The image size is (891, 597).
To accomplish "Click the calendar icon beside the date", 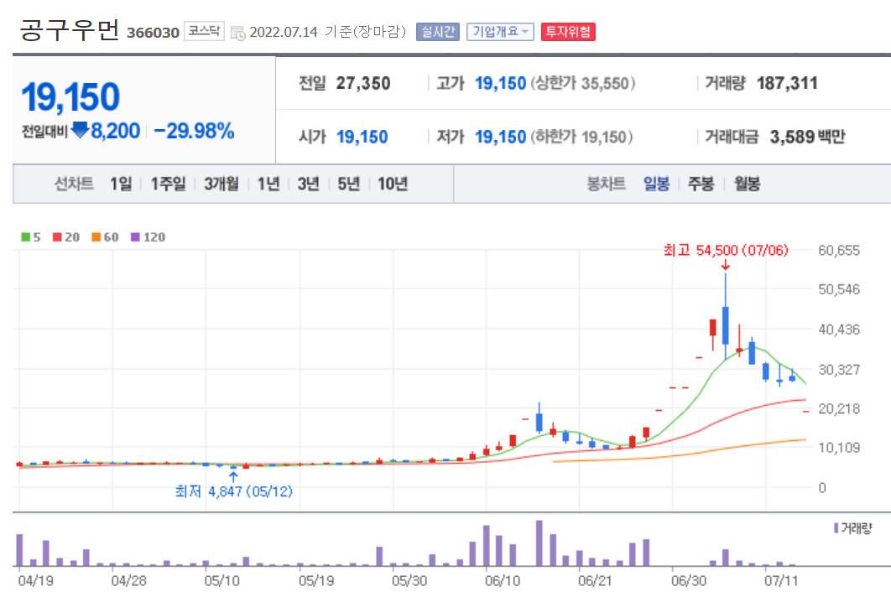I will pos(237,31).
